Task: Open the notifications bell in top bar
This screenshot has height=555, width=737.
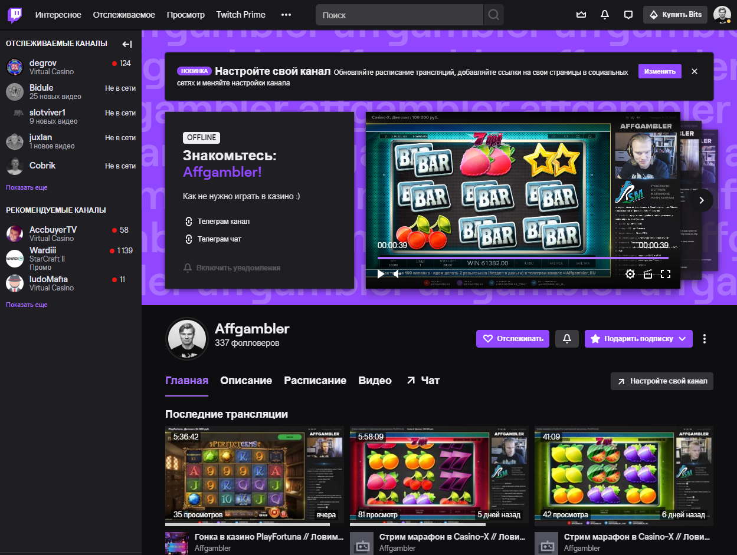Action: [605, 15]
